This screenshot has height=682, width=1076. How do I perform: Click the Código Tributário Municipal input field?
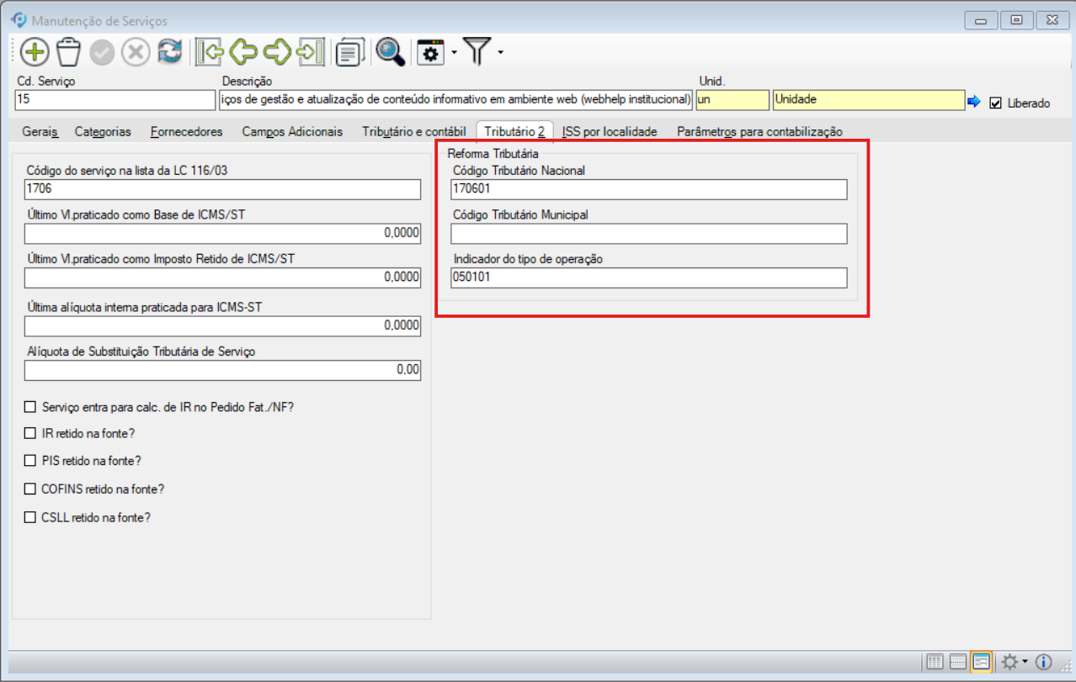(649, 234)
